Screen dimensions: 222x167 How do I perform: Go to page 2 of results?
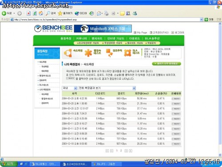click(x=121, y=151)
